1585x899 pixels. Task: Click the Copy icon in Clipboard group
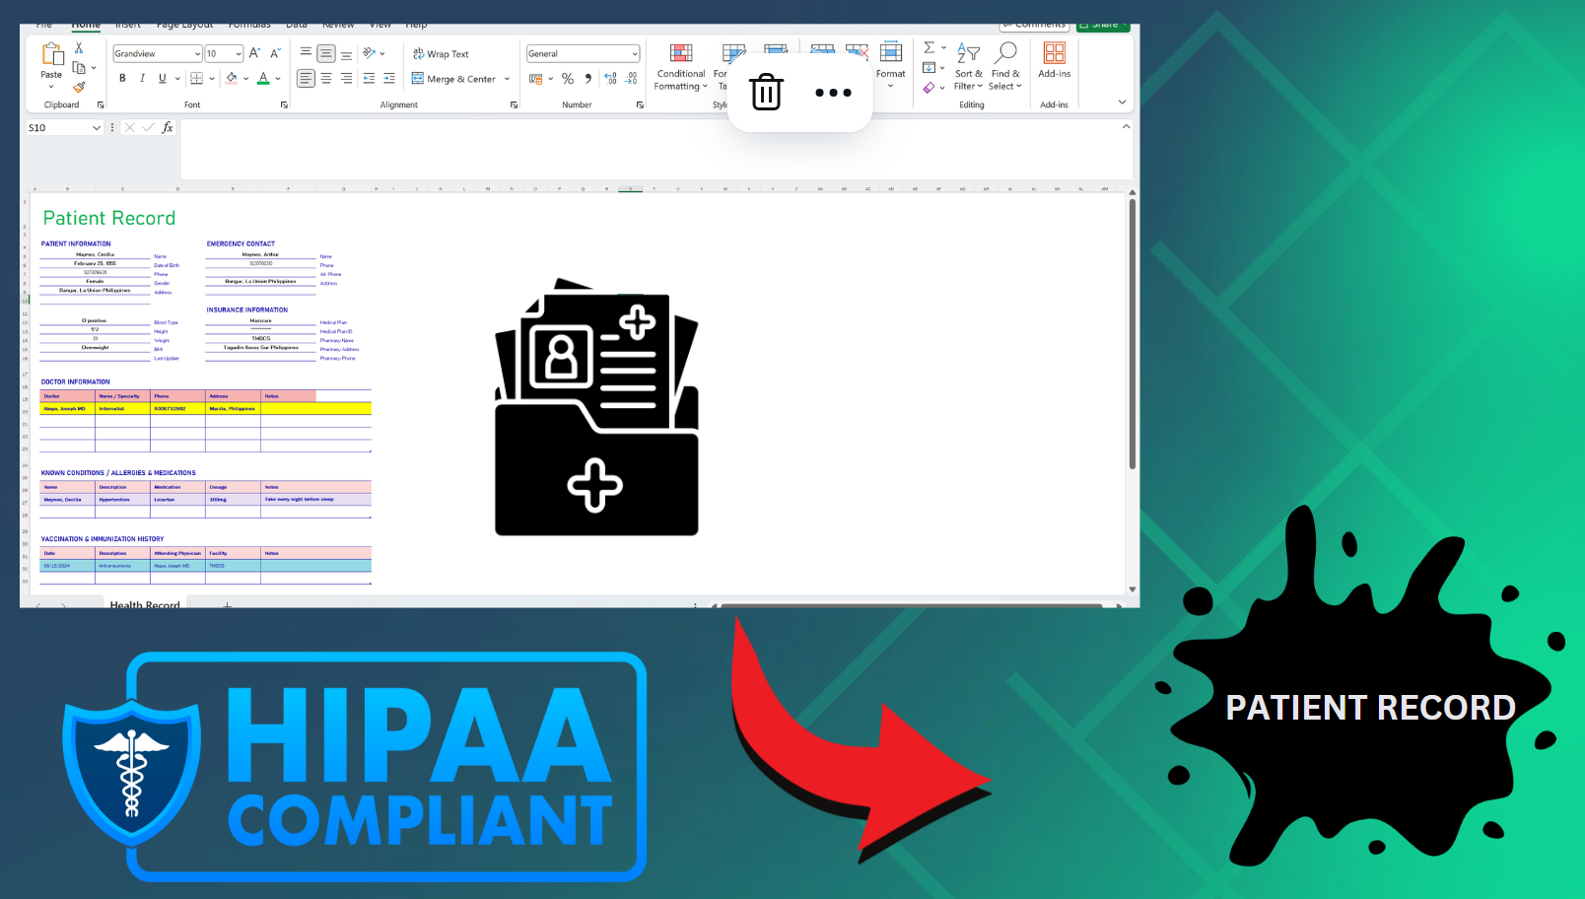[x=79, y=67]
